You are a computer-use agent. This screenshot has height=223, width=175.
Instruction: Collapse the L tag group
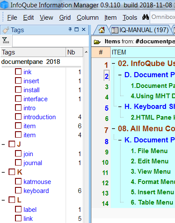click(3, 200)
